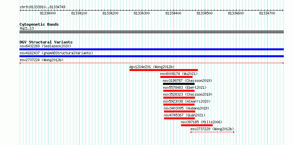Screen dimensions: 293x145
Task: Click ruler position 81334200
Action: [x=111, y=13]
